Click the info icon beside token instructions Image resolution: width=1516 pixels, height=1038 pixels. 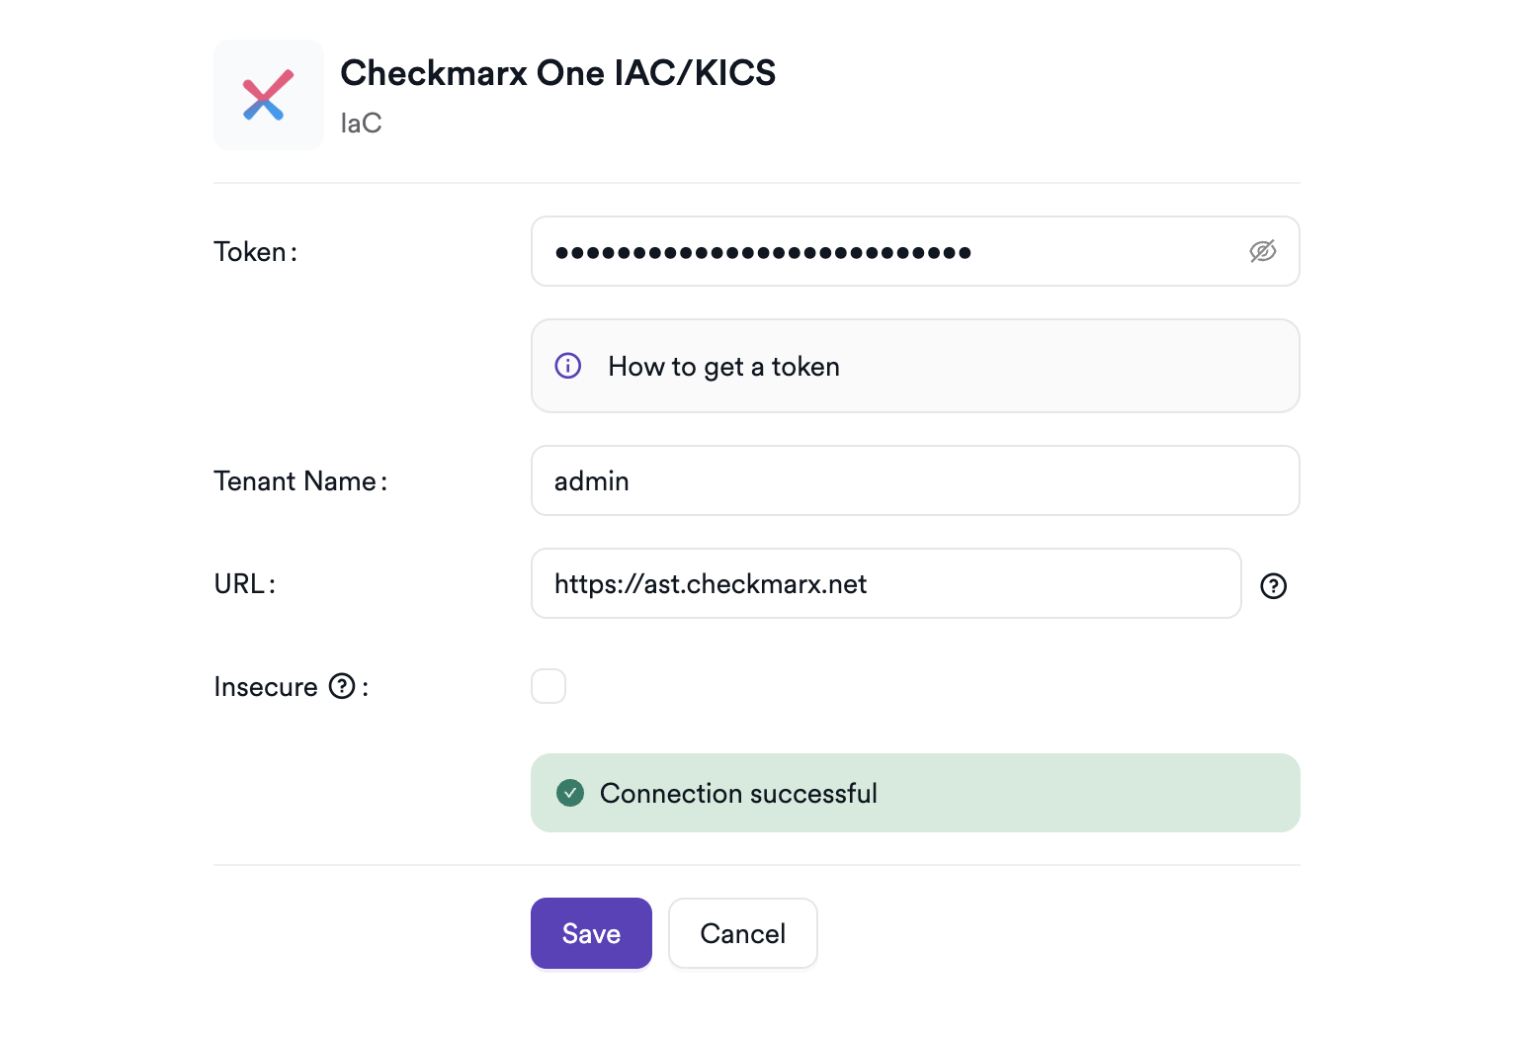(x=567, y=366)
